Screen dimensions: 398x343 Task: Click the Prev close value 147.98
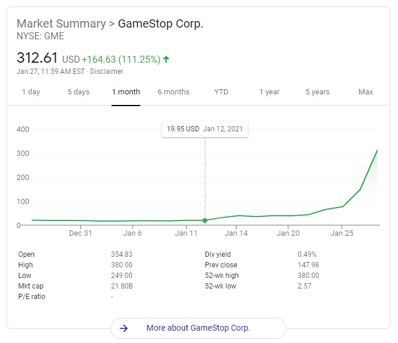click(x=309, y=265)
